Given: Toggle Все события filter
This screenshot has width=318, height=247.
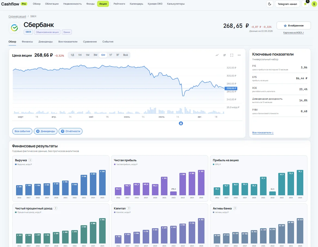Looking at the screenshot, I should (22, 131).
